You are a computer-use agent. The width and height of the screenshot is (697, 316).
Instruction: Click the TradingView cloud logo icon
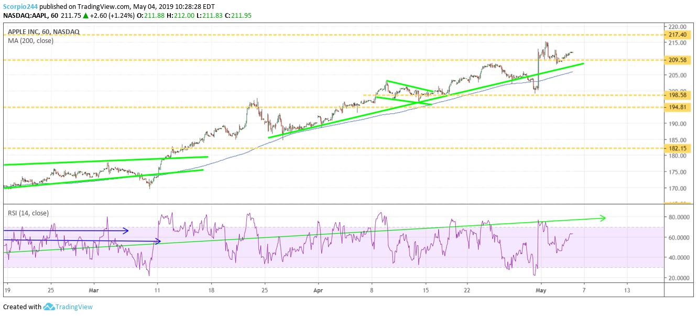click(49, 307)
